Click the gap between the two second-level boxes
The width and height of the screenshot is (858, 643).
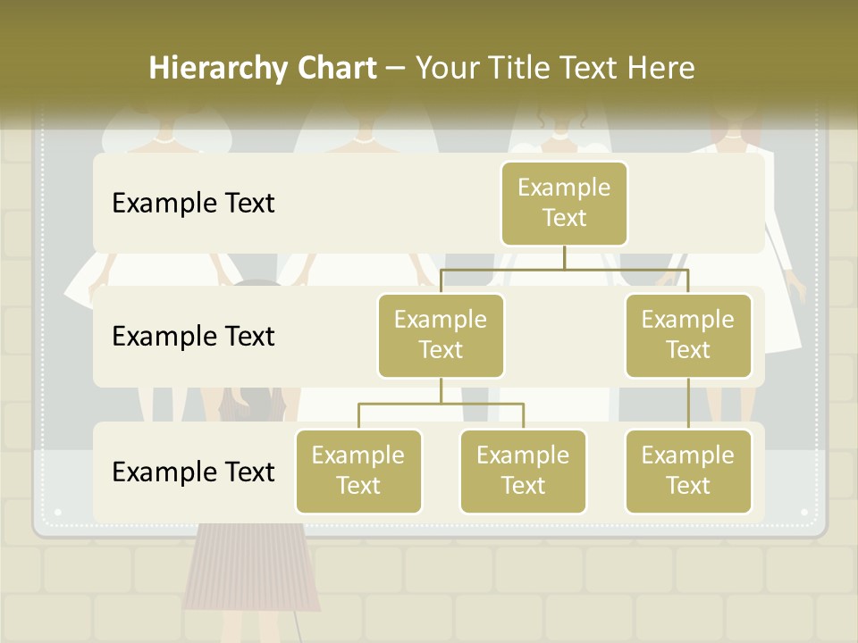564,337
